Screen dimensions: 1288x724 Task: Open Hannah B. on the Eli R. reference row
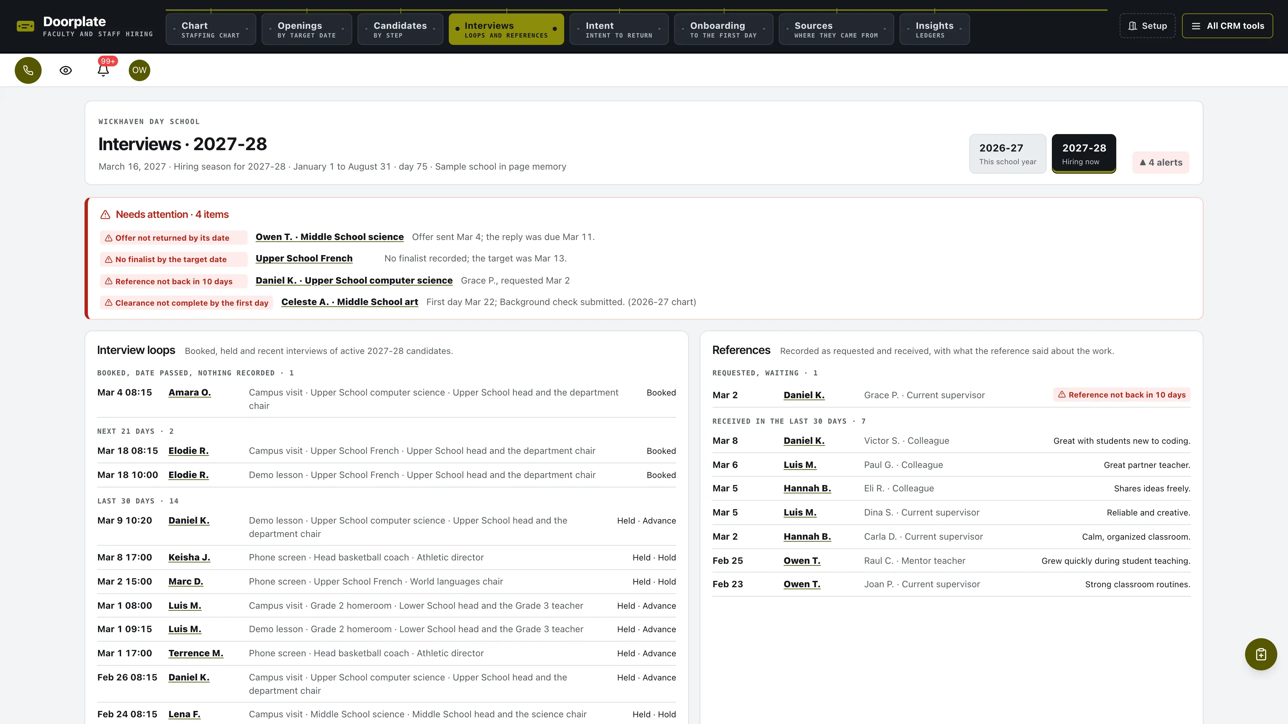807,488
